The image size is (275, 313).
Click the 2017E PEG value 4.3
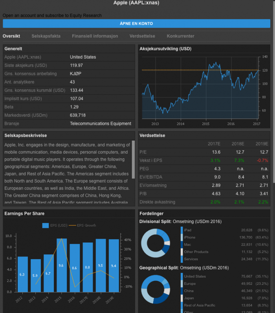point(217,169)
